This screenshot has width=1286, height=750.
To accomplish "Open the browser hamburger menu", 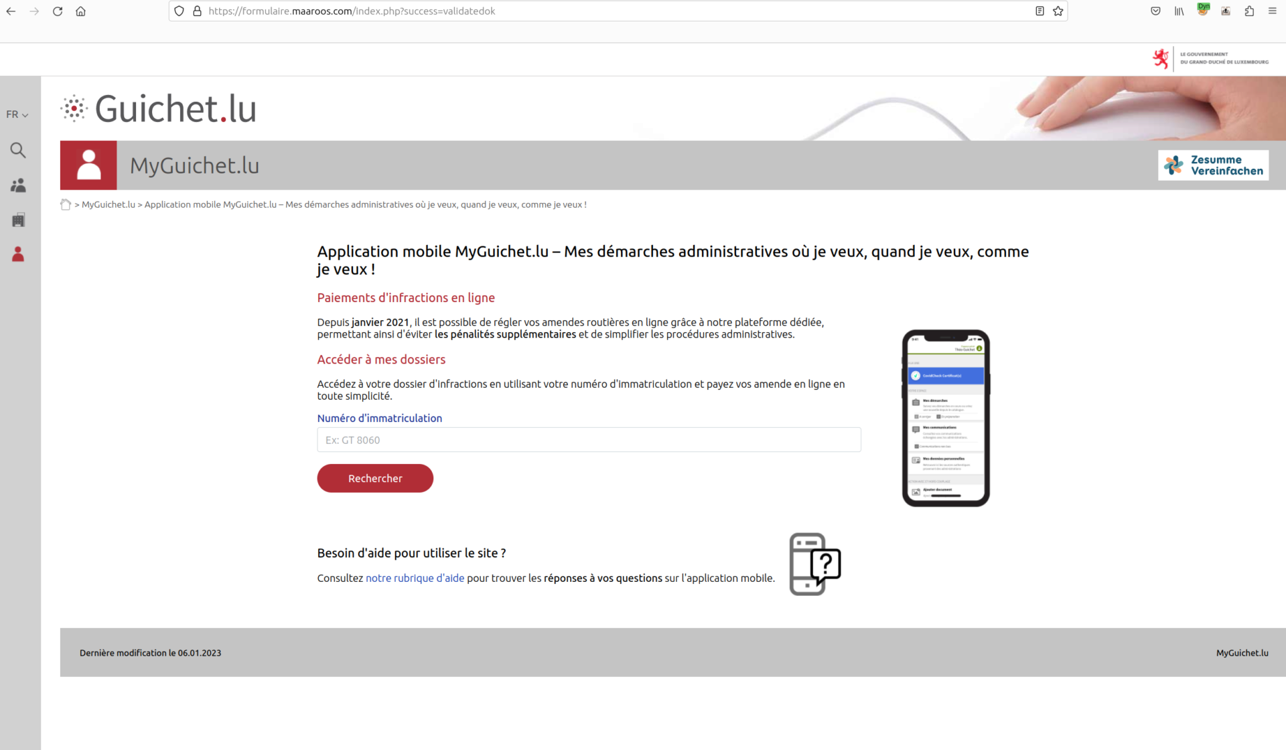I will click(x=1272, y=11).
